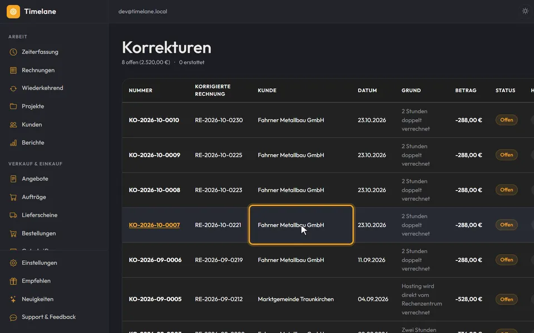This screenshot has height=333, width=534.
Task: Click the Zeiterfassung clock icon
Action: pos(13,52)
